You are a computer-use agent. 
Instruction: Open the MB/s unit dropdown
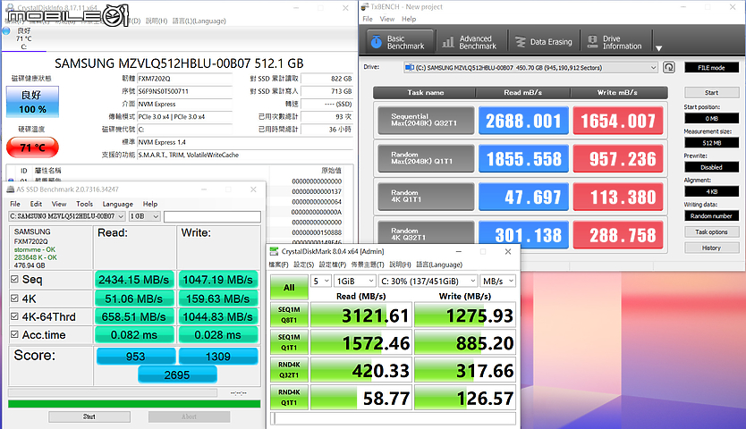point(497,282)
